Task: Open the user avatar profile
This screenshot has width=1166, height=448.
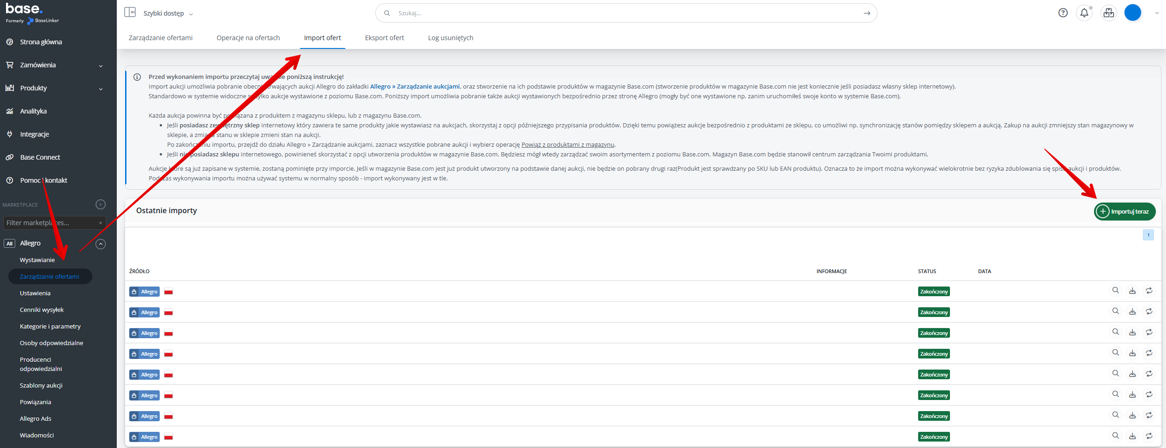Action: [1132, 13]
